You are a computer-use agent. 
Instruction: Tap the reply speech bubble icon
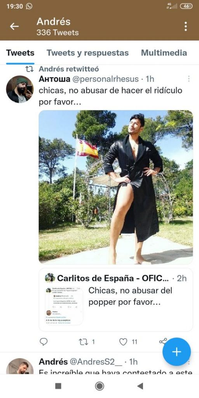tap(44, 342)
